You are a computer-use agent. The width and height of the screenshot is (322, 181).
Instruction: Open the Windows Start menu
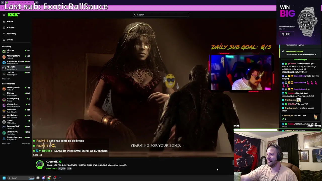click(x=4, y=178)
